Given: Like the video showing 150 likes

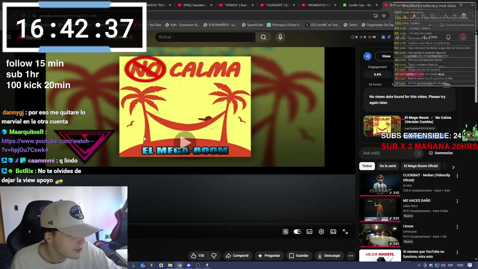Looking at the screenshot, I should coord(198,256).
